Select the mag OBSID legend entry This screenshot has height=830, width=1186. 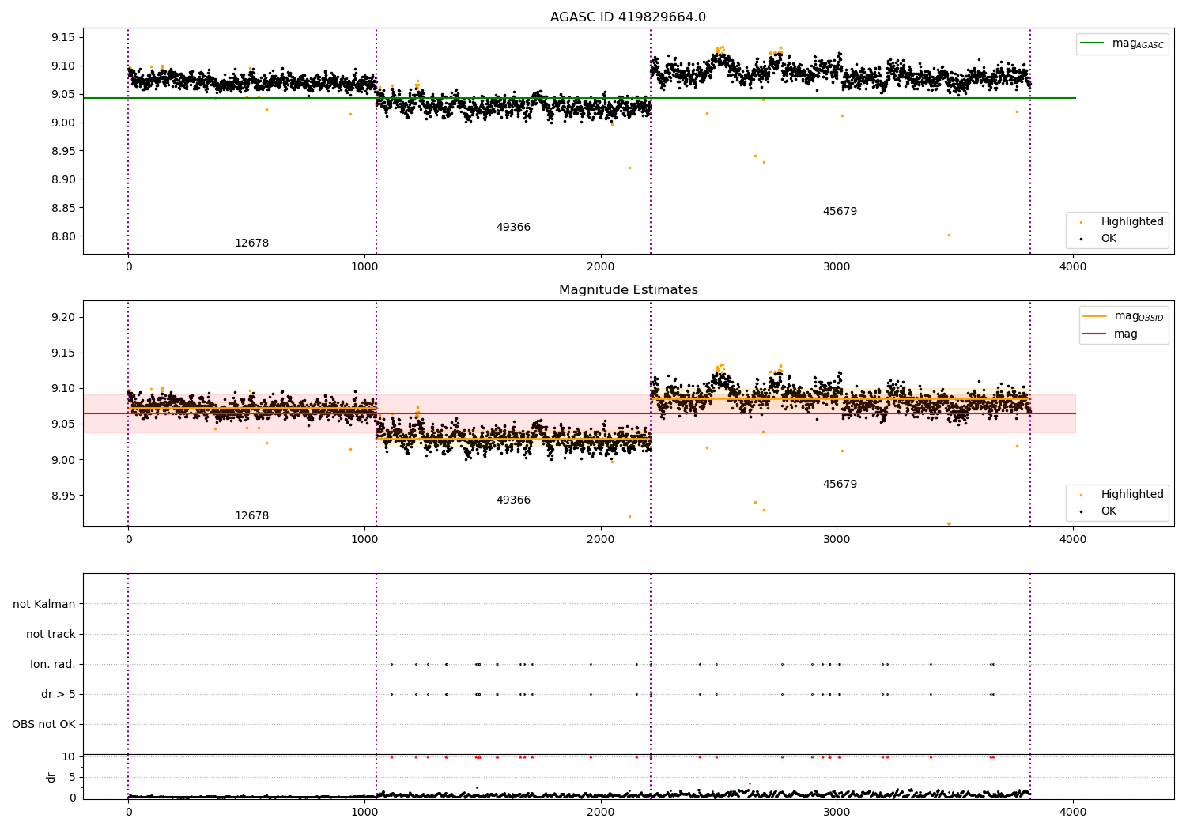tap(1123, 316)
